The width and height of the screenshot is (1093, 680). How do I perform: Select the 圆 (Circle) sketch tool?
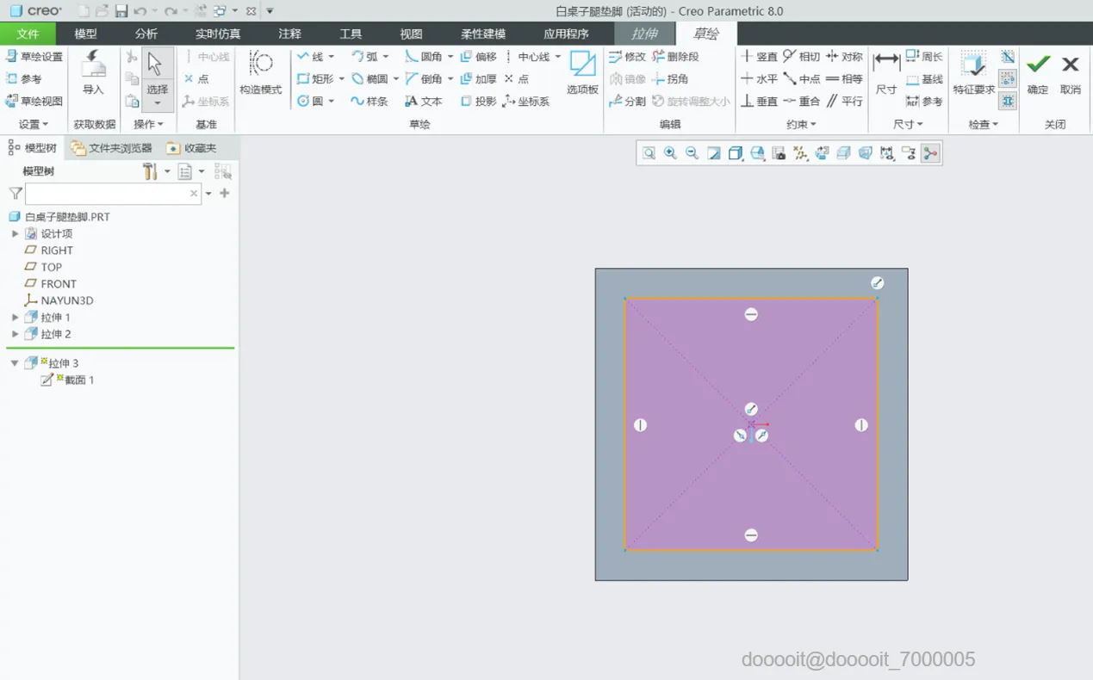point(310,102)
